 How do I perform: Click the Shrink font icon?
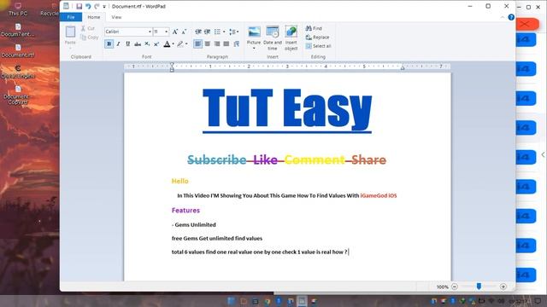click(x=184, y=32)
